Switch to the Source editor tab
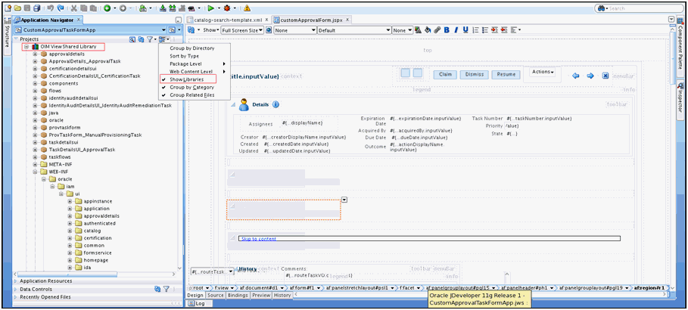This screenshot has height=310, width=688. point(216,295)
